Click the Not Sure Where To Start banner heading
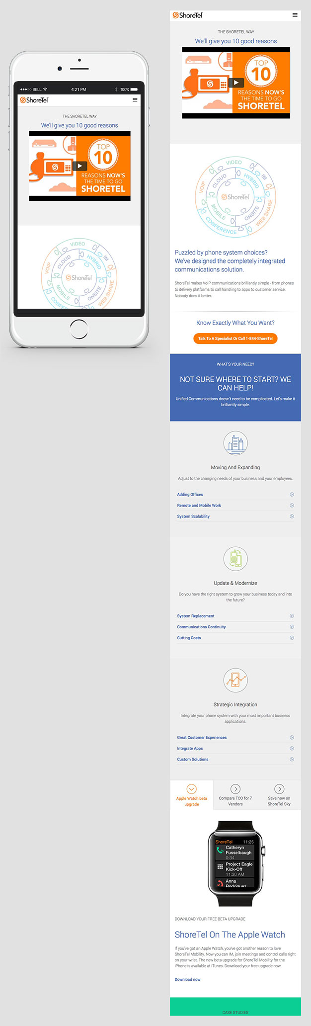 (235, 383)
